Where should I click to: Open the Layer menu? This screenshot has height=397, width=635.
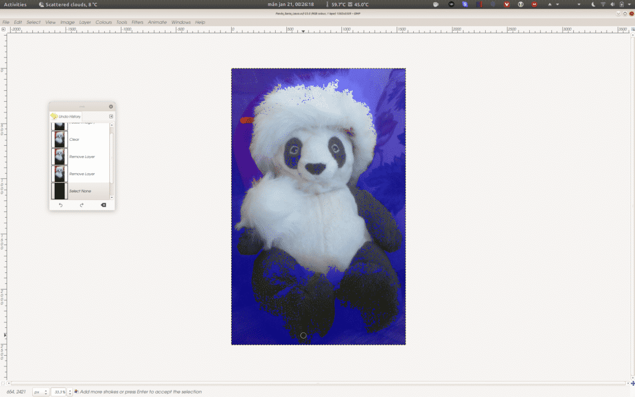point(85,22)
